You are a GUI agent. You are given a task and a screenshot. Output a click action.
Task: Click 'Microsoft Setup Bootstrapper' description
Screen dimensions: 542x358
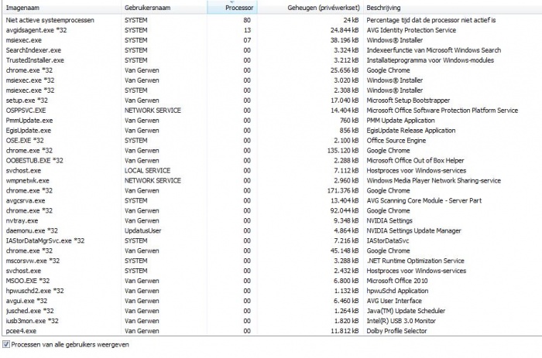[408, 100]
